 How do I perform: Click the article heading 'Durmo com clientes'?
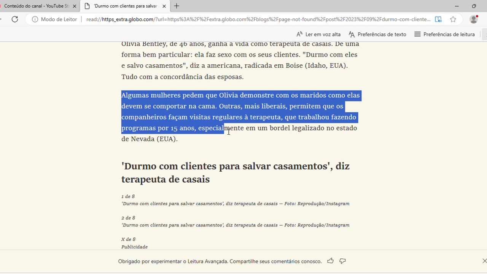pos(236,172)
